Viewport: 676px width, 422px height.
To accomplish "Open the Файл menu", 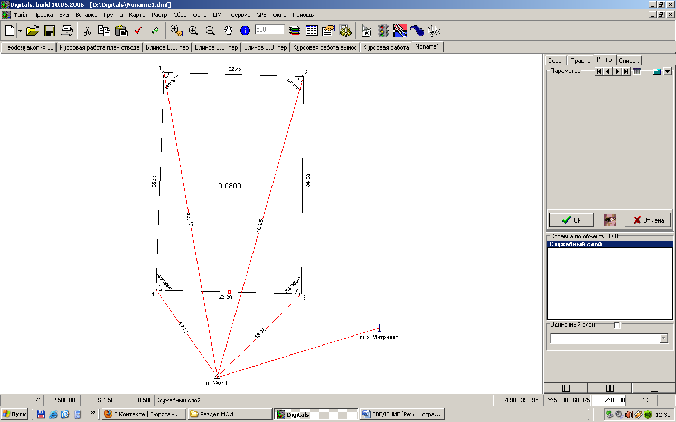I will [20, 15].
